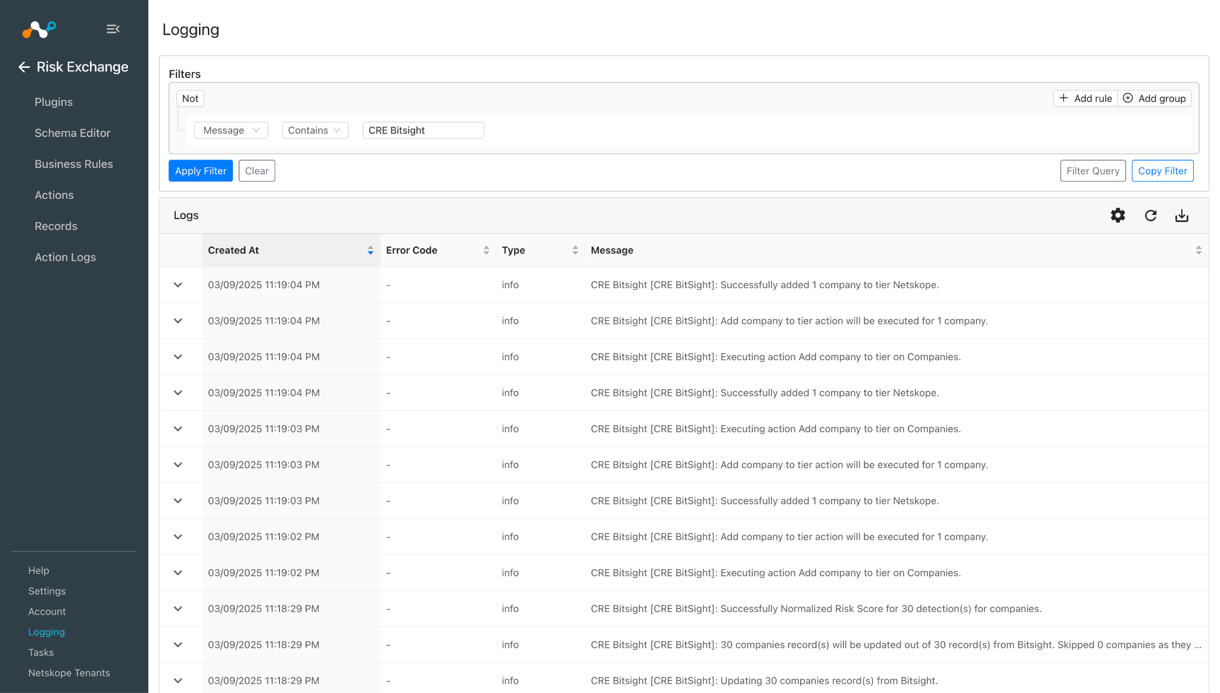The width and height of the screenshot is (1220, 693).
Task: Collapse the sidebar menu icon
Action: click(113, 29)
